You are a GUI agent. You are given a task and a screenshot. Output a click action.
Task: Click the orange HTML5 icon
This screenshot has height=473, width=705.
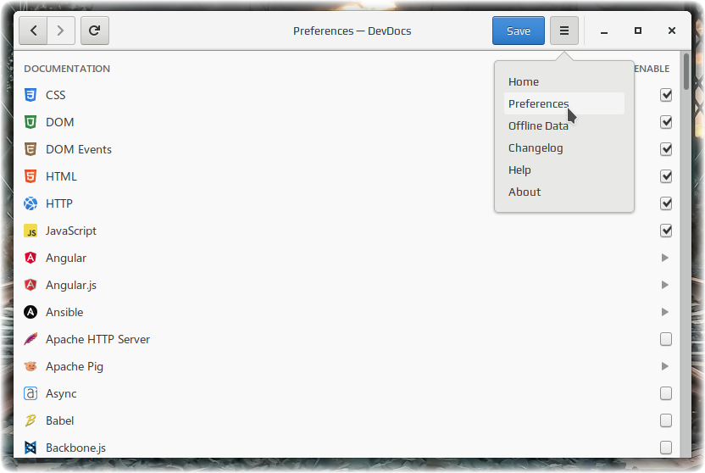(31, 176)
